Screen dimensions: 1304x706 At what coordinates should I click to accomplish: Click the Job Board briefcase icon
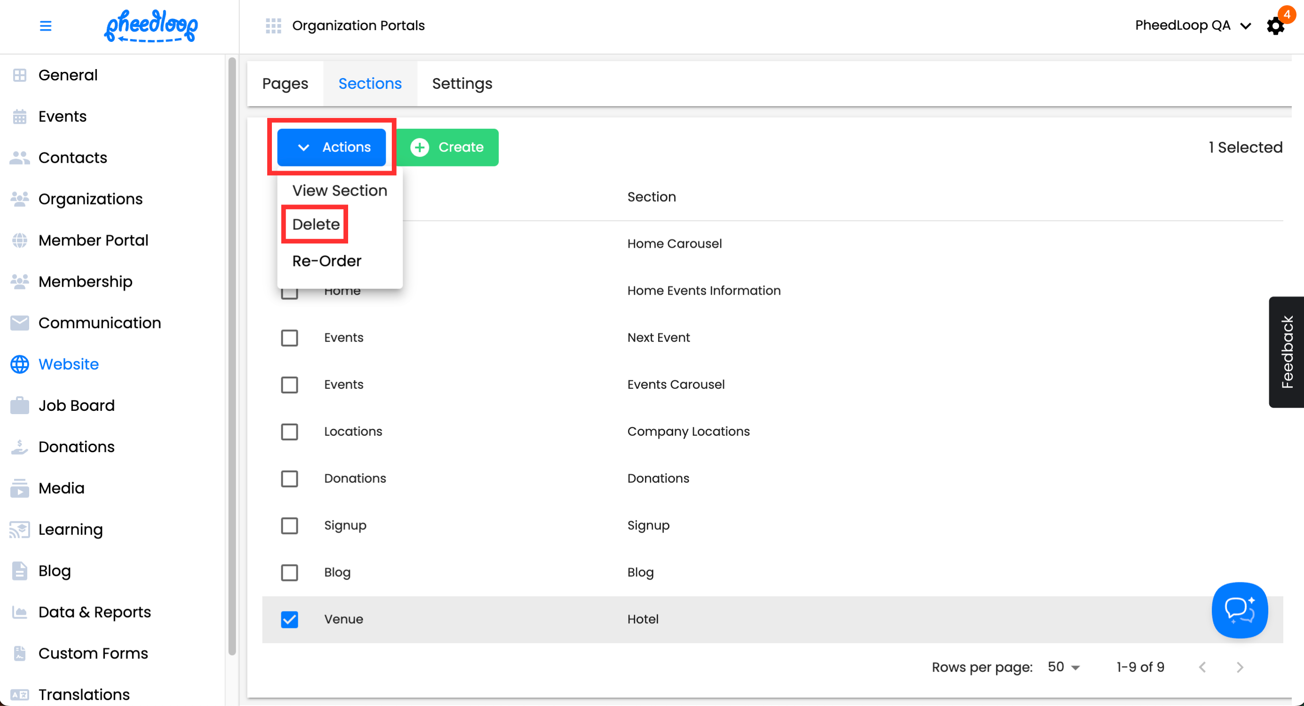coord(20,406)
